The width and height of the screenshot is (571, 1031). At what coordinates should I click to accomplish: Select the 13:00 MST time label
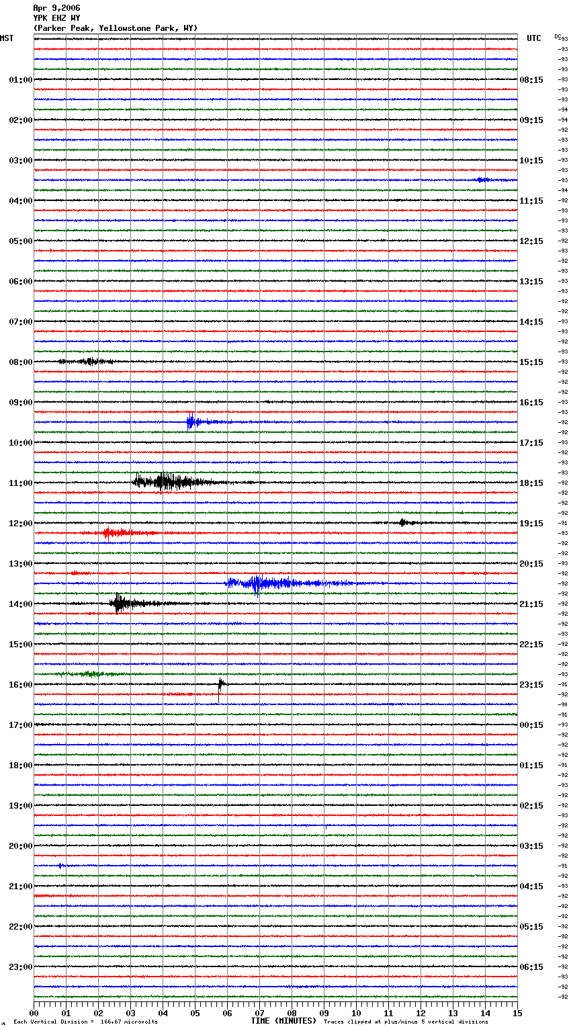click(21, 564)
